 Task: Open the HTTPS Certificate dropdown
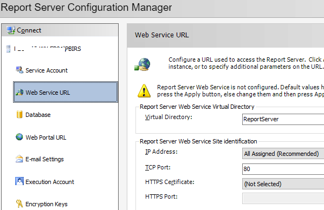pyautogui.click(x=283, y=184)
